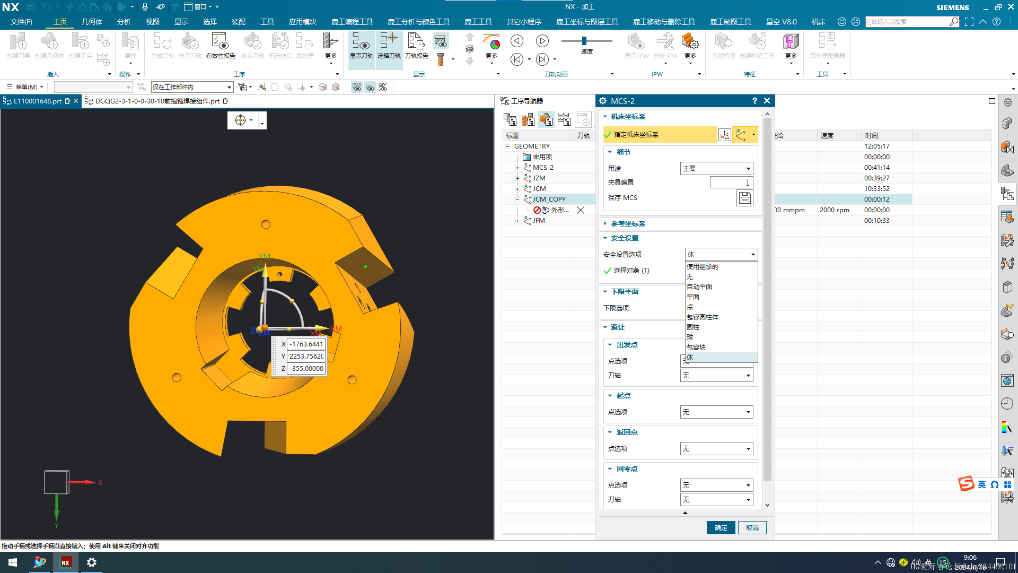Screen dimensions: 1018x573
Task: Open the NX app from the Windows taskbar
Action: 66,562
